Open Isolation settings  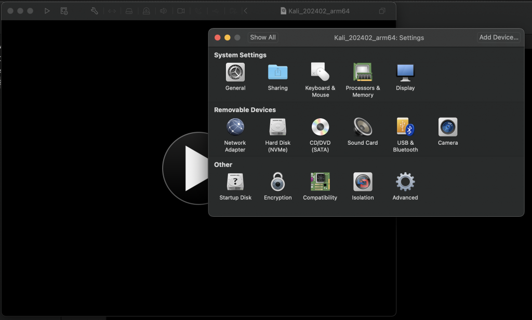point(363,186)
